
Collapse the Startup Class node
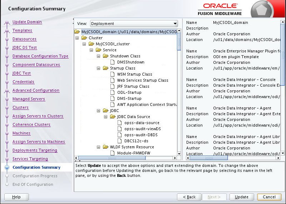[99, 68]
